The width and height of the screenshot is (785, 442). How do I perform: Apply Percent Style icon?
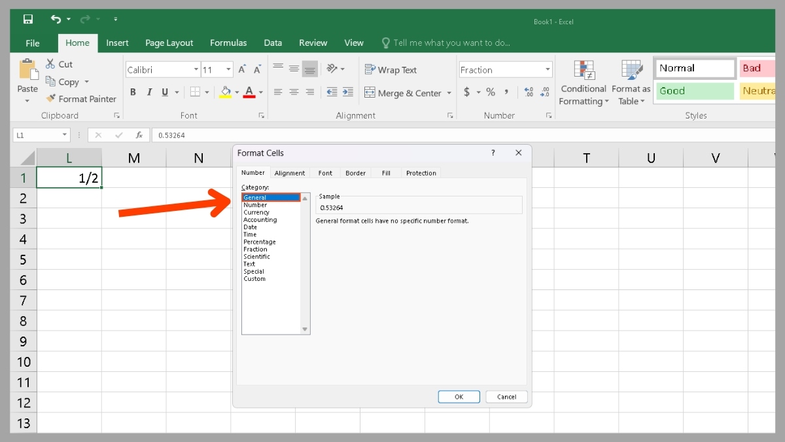click(x=491, y=92)
